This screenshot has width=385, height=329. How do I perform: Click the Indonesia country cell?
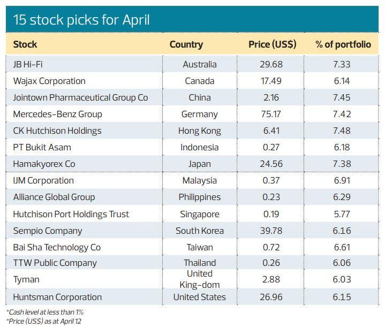tap(199, 147)
